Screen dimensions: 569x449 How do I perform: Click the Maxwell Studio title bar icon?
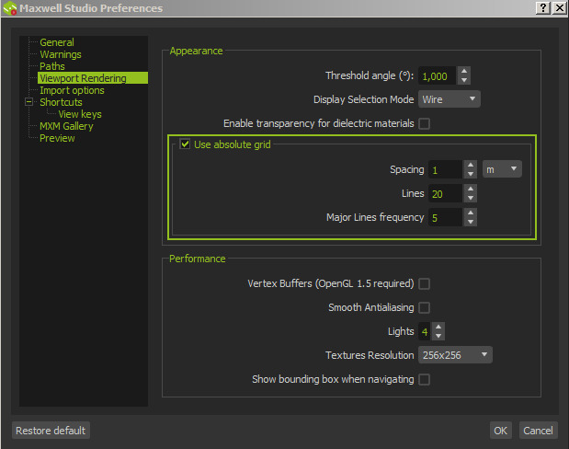tap(10, 8)
